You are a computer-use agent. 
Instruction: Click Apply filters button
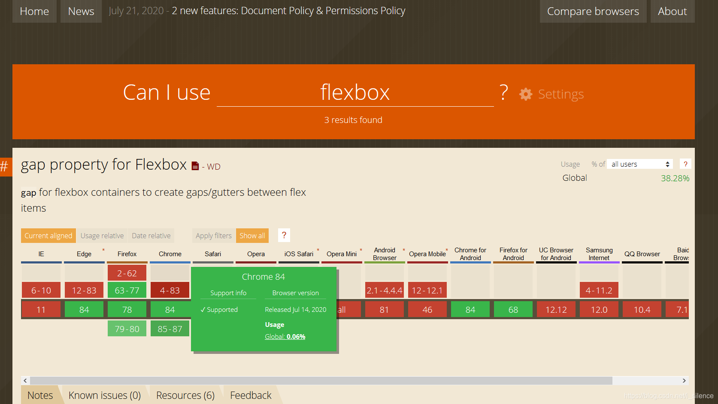click(214, 236)
